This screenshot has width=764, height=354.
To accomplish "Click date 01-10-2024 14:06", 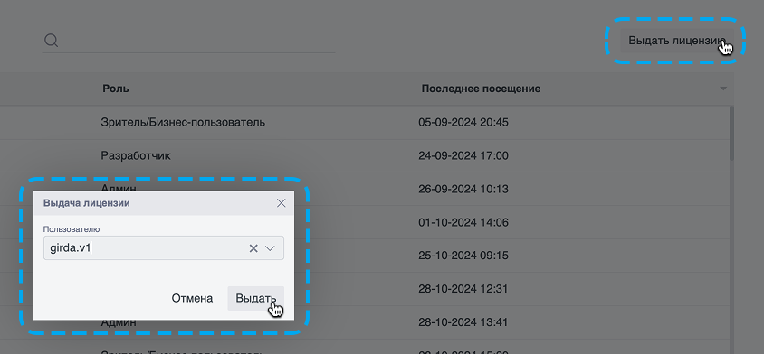I will click(463, 223).
